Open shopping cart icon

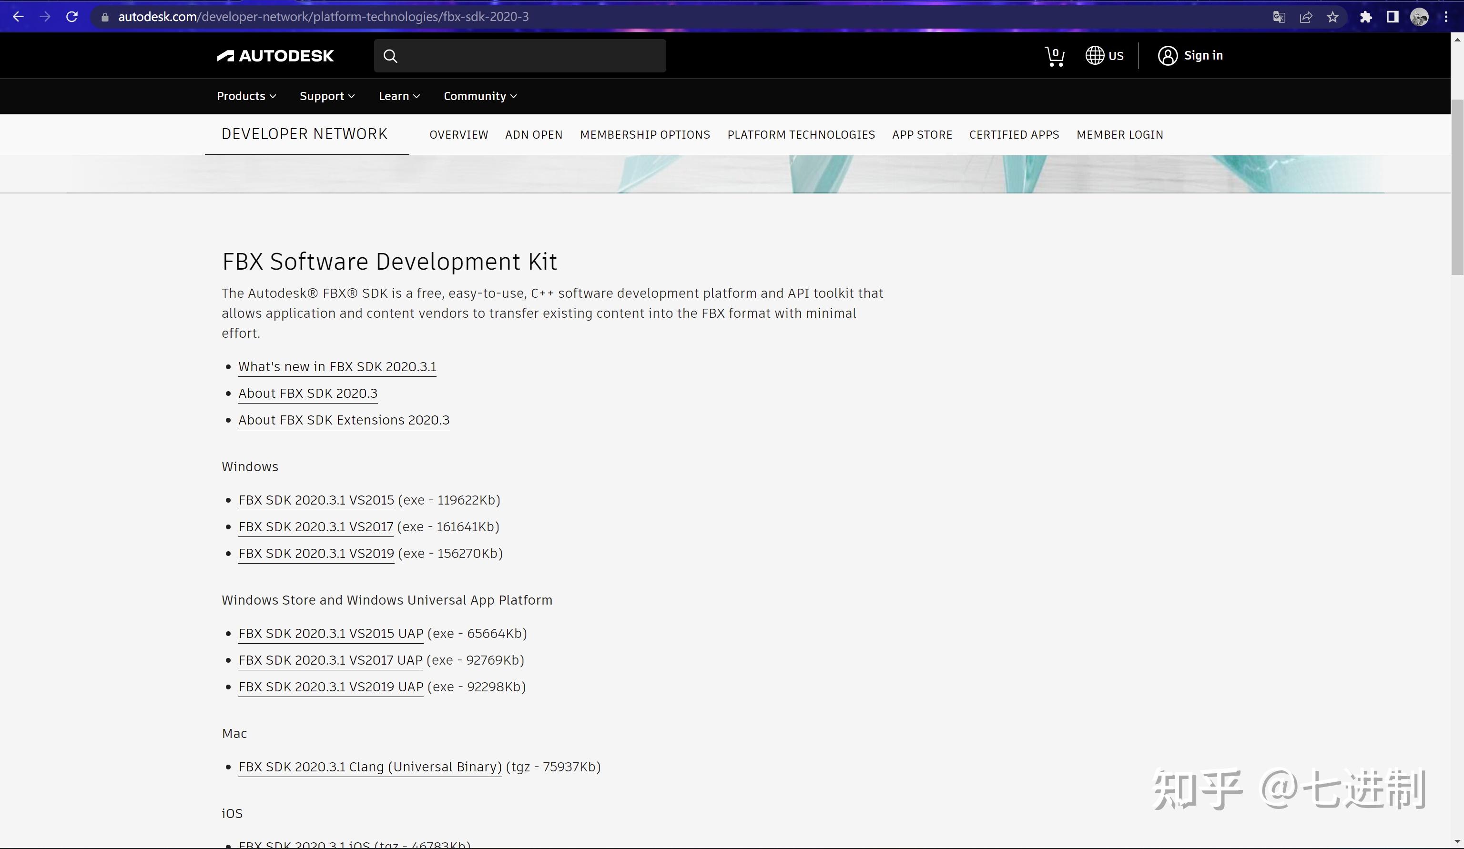pos(1054,56)
